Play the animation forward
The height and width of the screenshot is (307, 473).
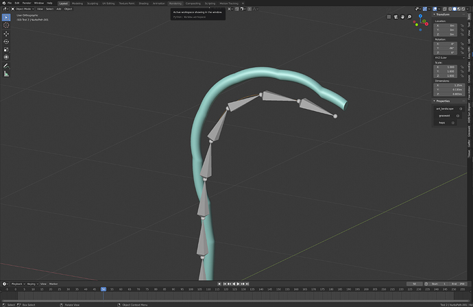[238, 284]
